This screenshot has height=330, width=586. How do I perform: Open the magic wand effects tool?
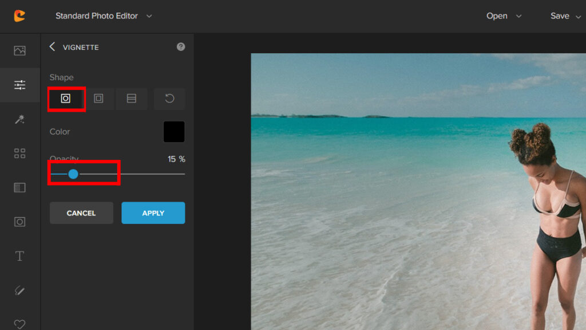19,119
